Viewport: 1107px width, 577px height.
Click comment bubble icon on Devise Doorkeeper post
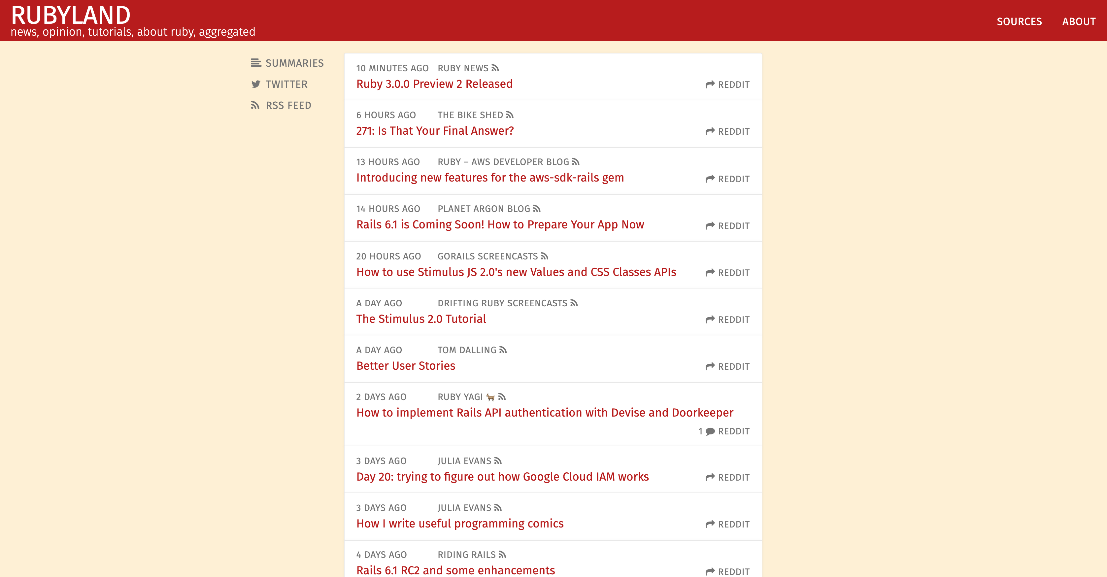click(710, 431)
